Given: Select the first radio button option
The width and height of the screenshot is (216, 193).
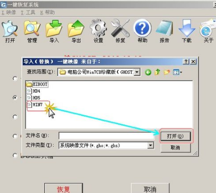Looking at the screenshot, I should click(15, 78).
